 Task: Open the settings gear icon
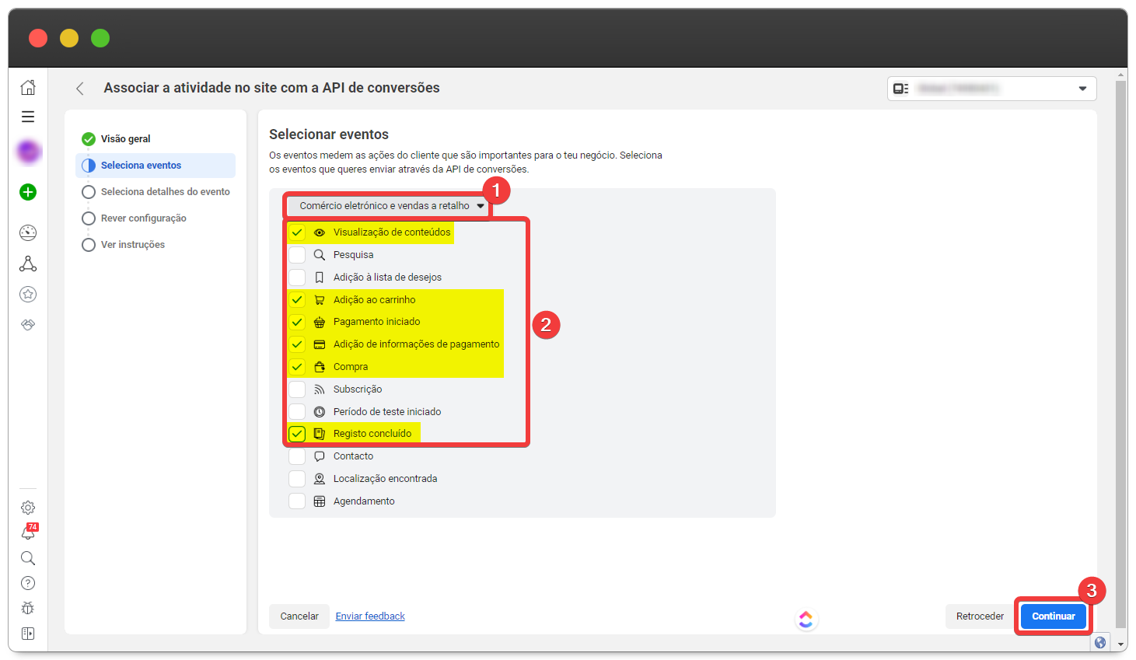(28, 508)
